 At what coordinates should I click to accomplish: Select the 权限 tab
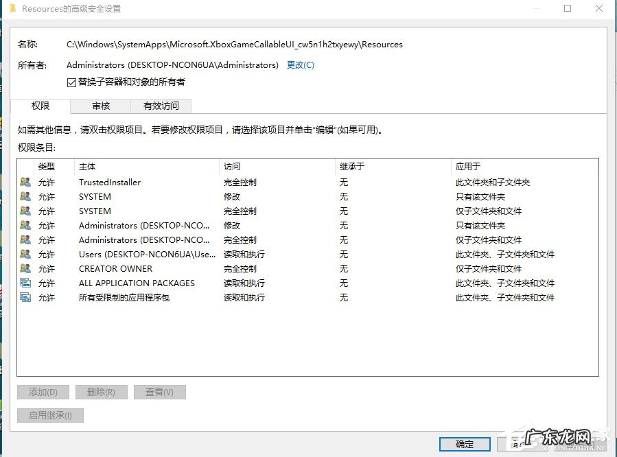40,106
